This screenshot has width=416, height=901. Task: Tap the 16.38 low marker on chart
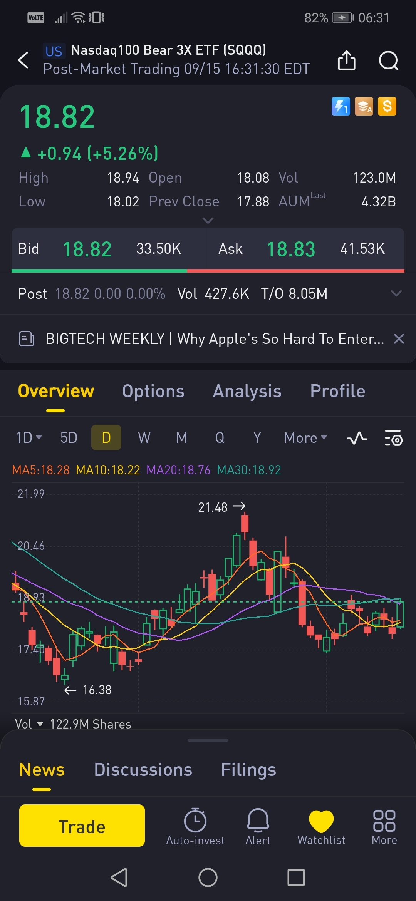(88, 690)
